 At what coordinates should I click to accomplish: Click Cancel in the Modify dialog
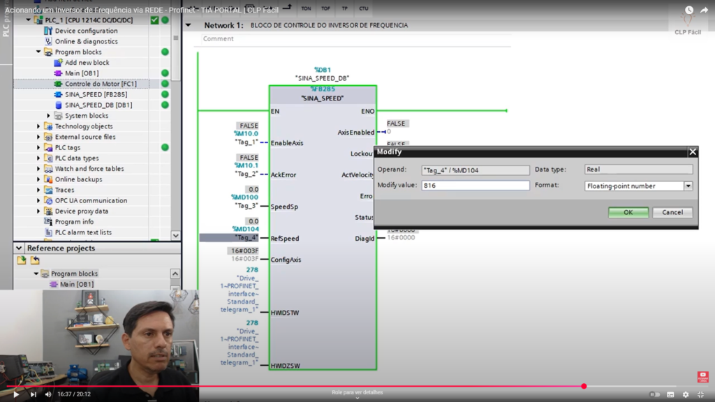(672, 212)
